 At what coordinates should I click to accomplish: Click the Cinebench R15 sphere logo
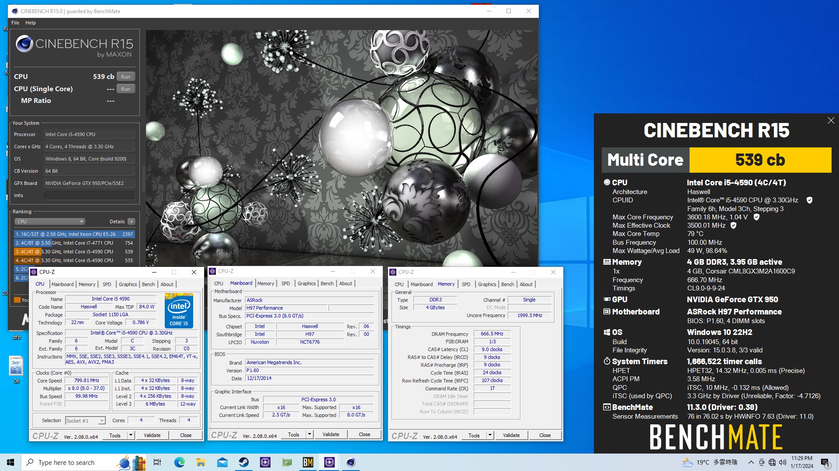tap(24, 44)
